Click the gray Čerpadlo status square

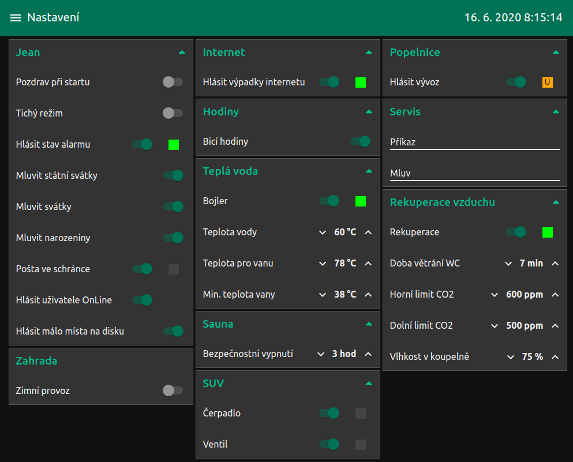[x=361, y=414]
